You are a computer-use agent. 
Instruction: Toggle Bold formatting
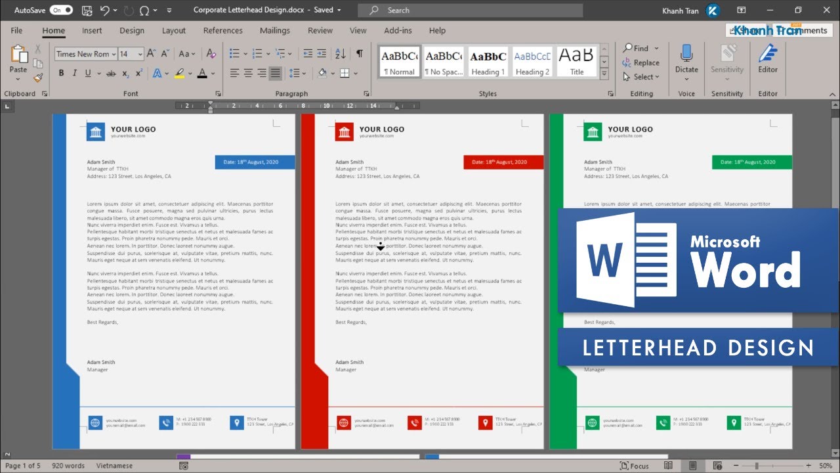click(61, 74)
